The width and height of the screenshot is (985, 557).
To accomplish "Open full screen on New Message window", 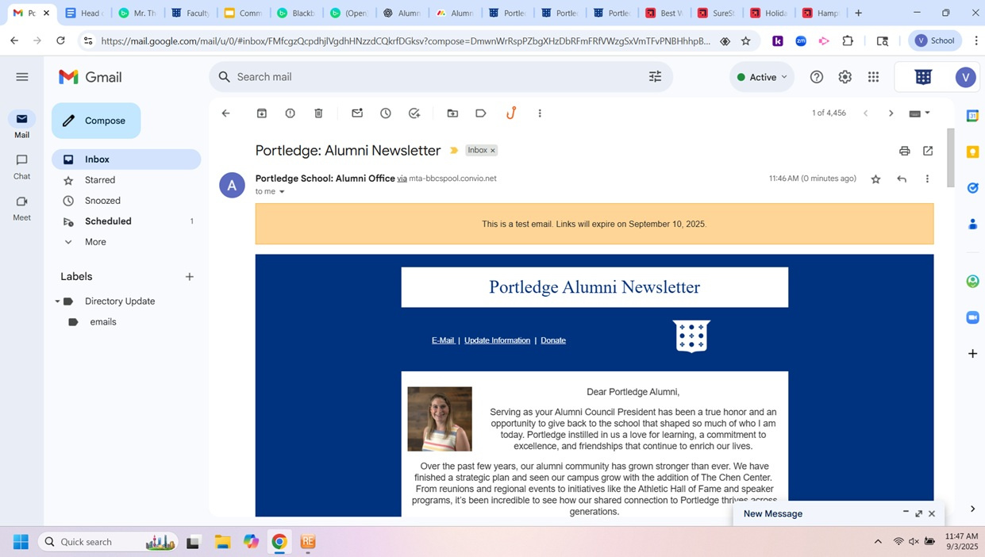I will tap(919, 514).
